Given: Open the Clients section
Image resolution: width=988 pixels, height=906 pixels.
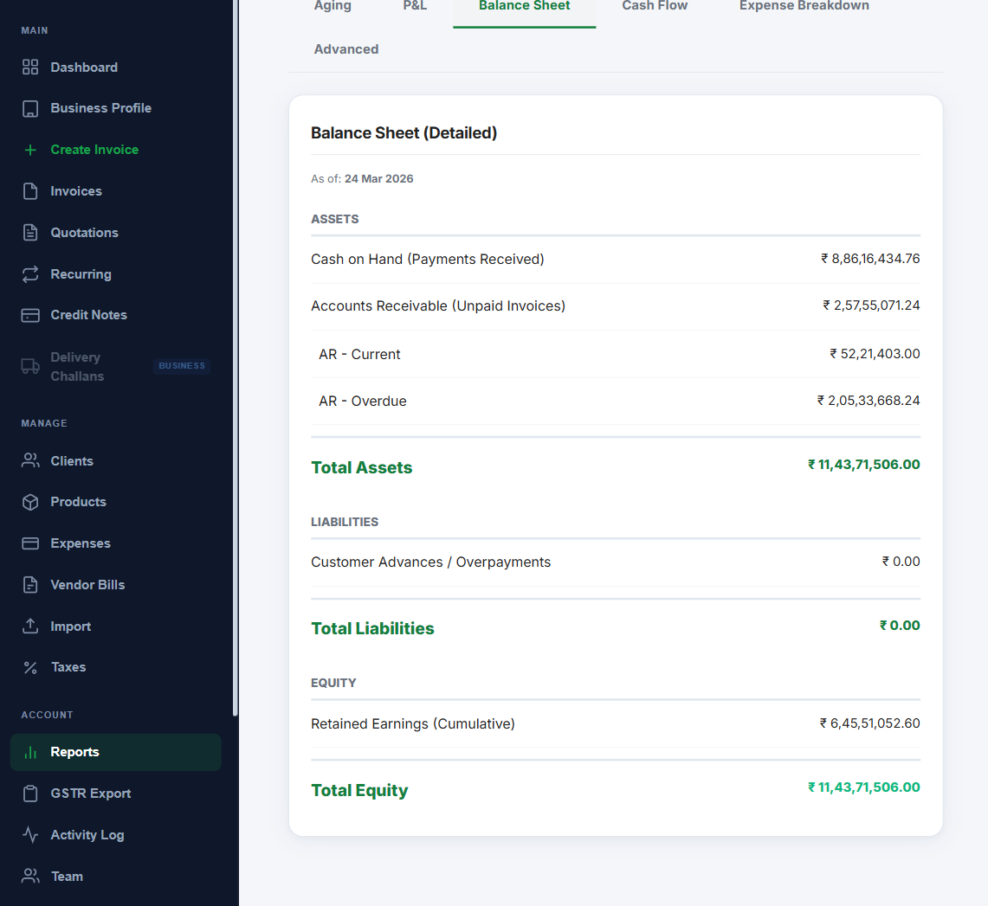Looking at the screenshot, I should click(72, 461).
